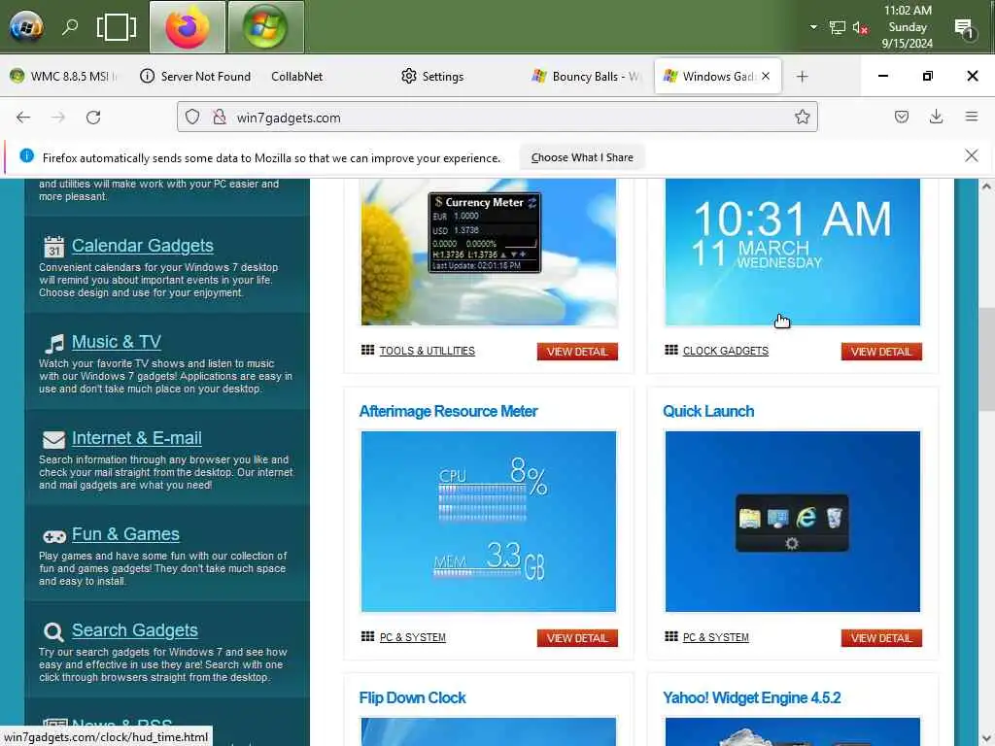Open Task View in the taskbar
Viewport: 995px width, 746px height.
click(117, 27)
